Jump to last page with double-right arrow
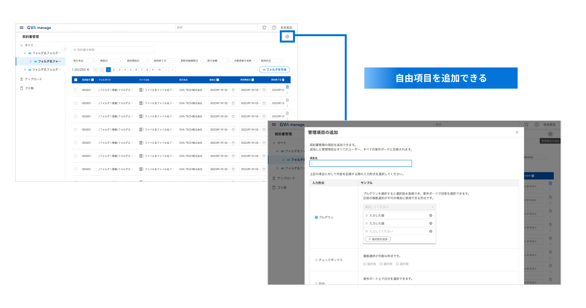586x308 pixels. (172, 70)
